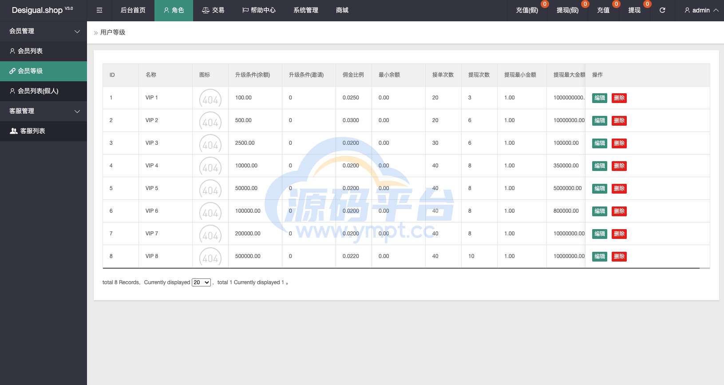The height and width of the screenshot is (385, 724).
Task: Select the 2500.00 balance cell of VIP 3
Action: pos(255,143)
